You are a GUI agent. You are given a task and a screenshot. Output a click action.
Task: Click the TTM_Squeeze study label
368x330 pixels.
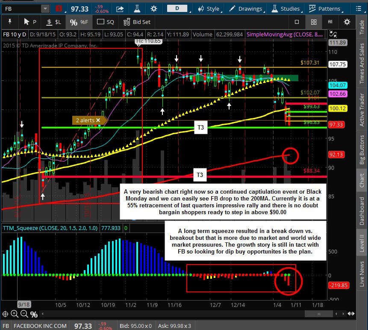pos(50,228)
